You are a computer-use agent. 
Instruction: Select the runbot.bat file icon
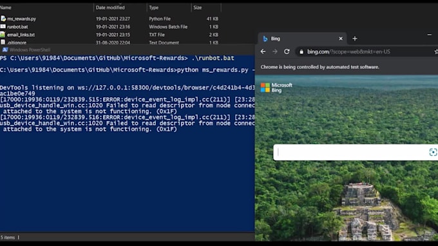tap(3, 26)
